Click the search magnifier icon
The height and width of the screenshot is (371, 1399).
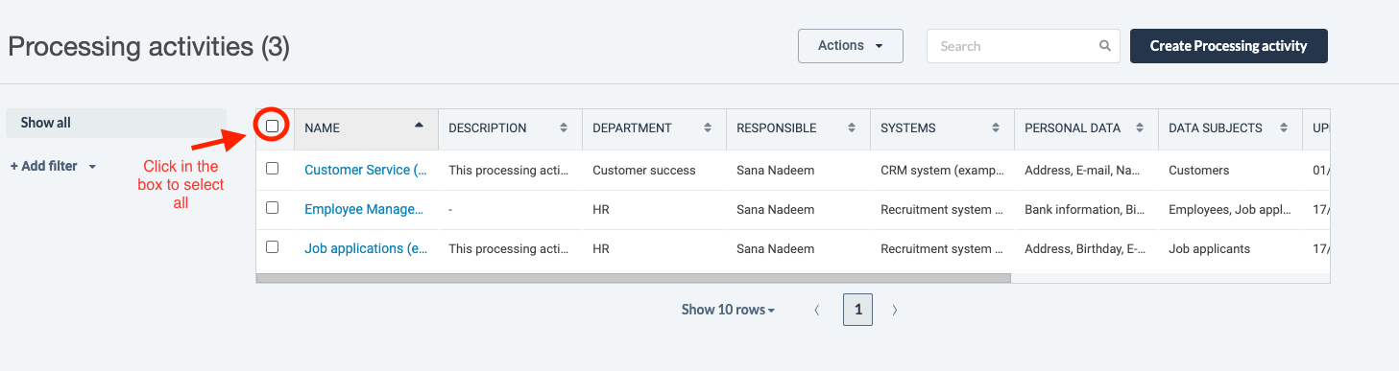pyautogui.click(x=1104, y=46)
